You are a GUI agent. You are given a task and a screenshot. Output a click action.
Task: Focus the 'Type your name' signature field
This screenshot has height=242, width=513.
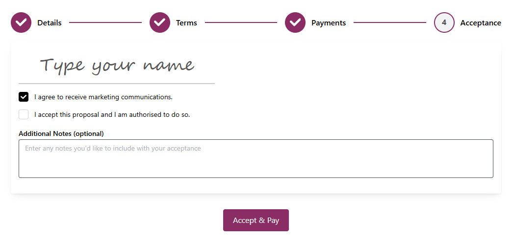point(117,66)
